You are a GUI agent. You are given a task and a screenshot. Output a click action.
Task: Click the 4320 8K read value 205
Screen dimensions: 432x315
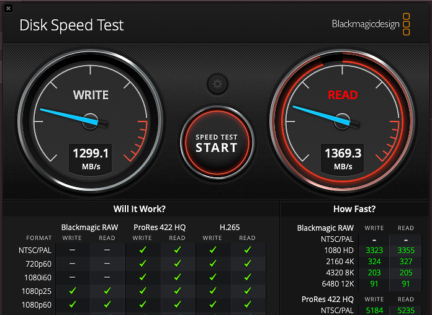pos(406,273)
